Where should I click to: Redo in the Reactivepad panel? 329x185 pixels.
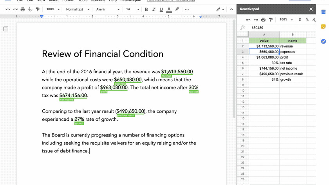pos(256,20)
